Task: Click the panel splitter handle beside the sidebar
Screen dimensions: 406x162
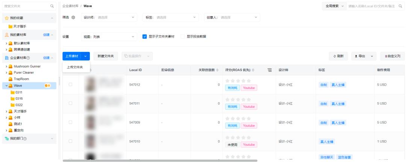Action: 59,81
